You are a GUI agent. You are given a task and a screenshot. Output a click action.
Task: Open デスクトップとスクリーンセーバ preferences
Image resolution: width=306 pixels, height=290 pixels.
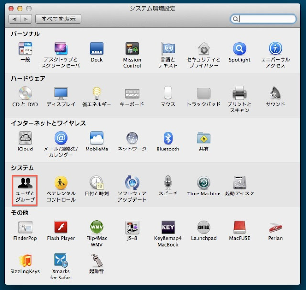[x=61, y=54]
